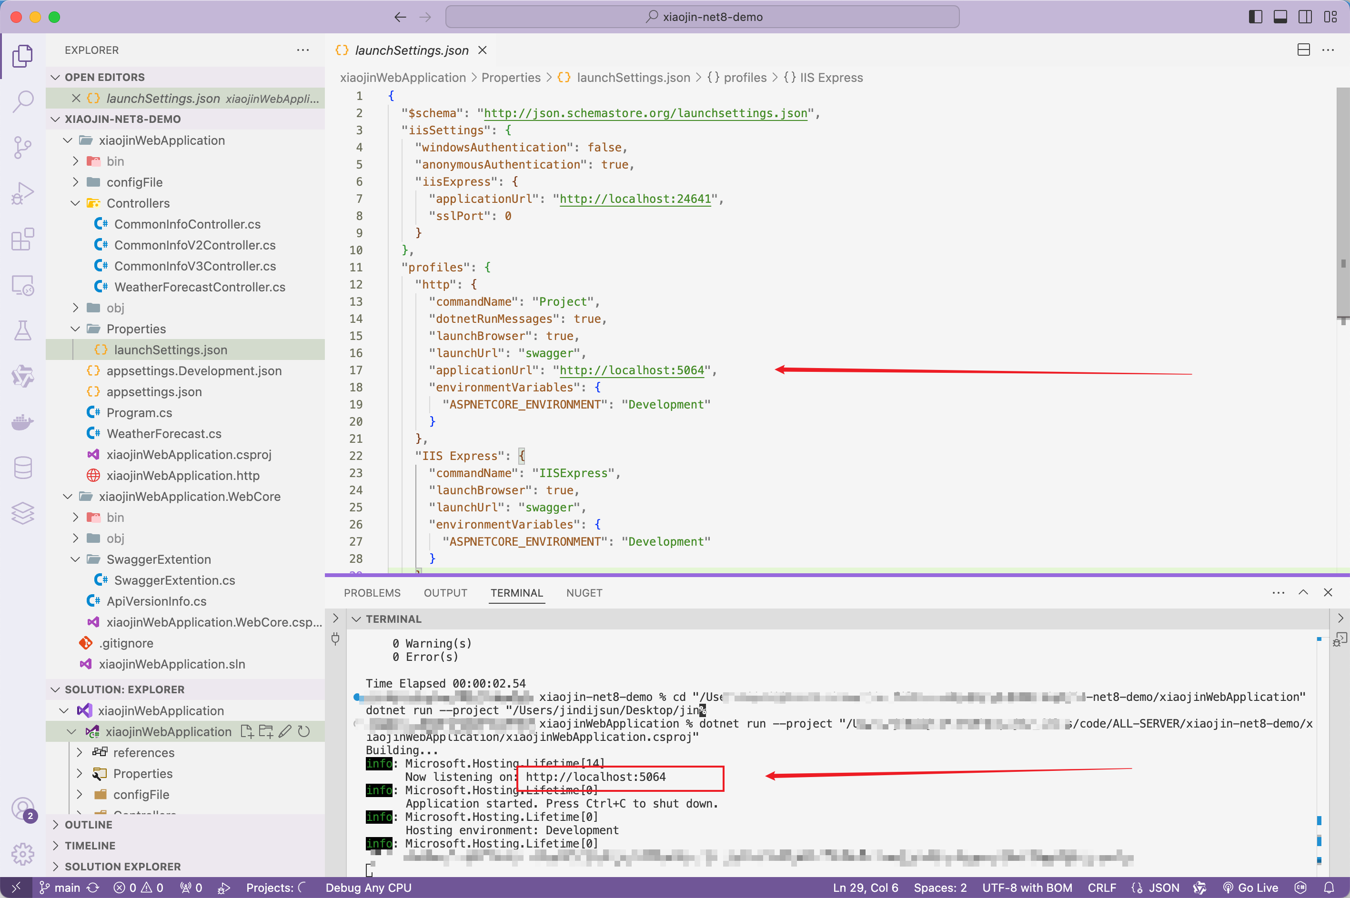
Task: Open Source Control view
Action: (23, 147)
